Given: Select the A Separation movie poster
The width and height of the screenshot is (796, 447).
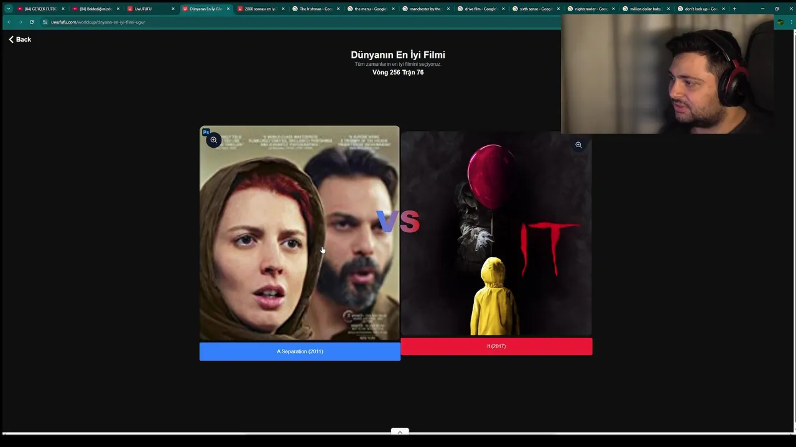Looking at the screenshot, I should pos(300,233).
